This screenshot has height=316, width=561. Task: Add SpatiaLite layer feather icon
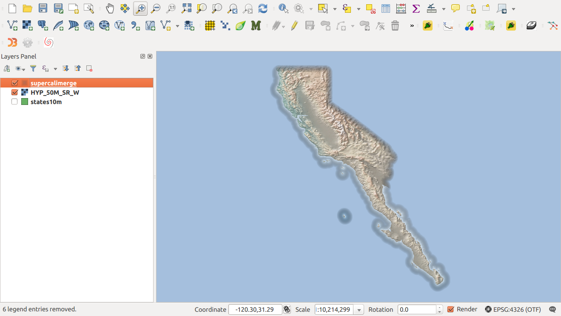pyautogui.click(x=58, y=25)
